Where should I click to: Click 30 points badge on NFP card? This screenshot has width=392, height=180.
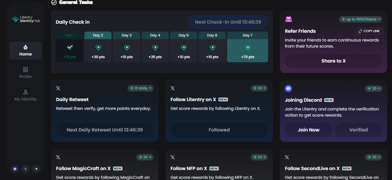pos(259,157)
